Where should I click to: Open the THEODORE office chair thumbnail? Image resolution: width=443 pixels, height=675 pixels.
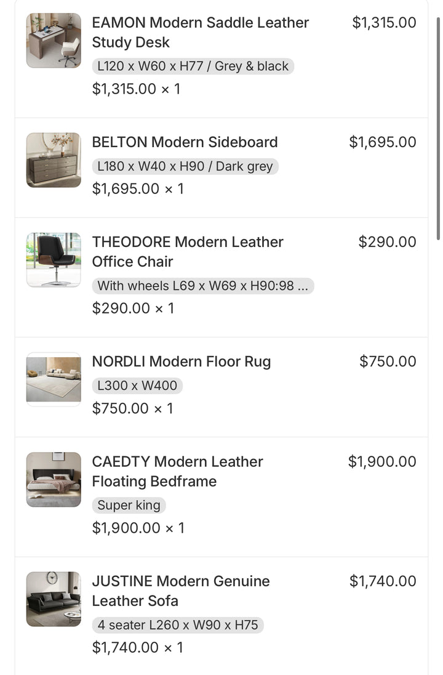click(54, 260)
